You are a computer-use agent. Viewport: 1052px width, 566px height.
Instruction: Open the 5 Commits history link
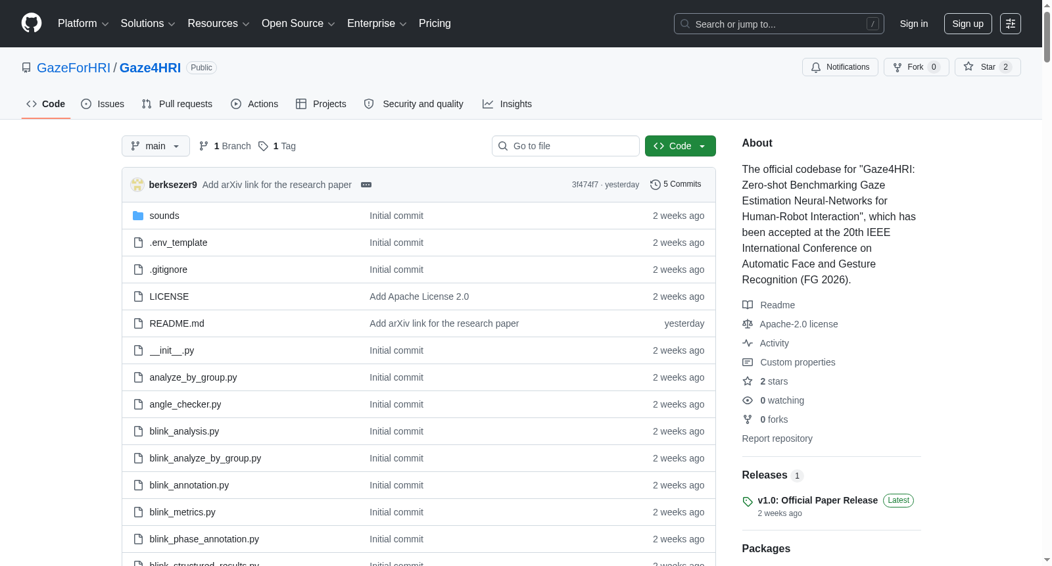tap(675, 185)
